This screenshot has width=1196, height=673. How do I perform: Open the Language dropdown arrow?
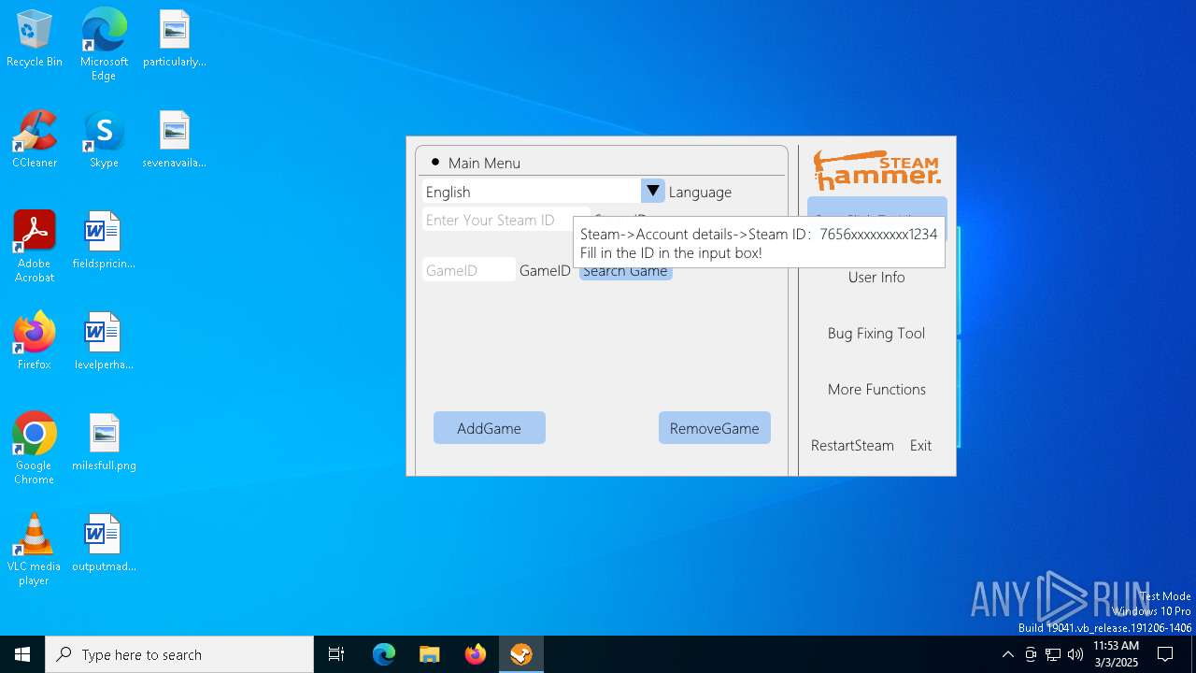click(653, 192)
